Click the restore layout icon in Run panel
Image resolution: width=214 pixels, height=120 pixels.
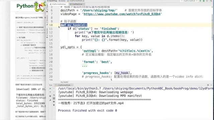pos(50,96)
